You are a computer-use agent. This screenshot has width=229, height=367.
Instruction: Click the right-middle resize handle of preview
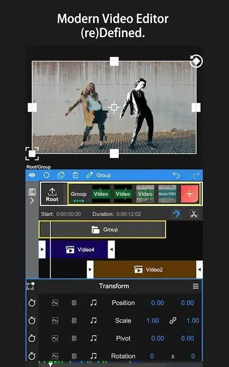pyautogui.click(x=196, y=107)
